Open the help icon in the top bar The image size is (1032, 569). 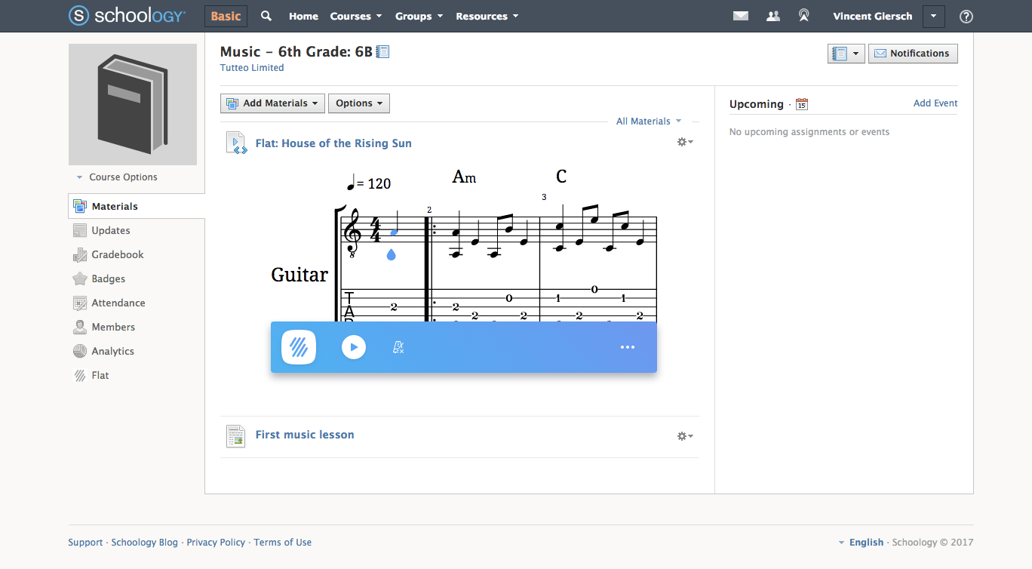pyautogui.click(x=966, y=16)
